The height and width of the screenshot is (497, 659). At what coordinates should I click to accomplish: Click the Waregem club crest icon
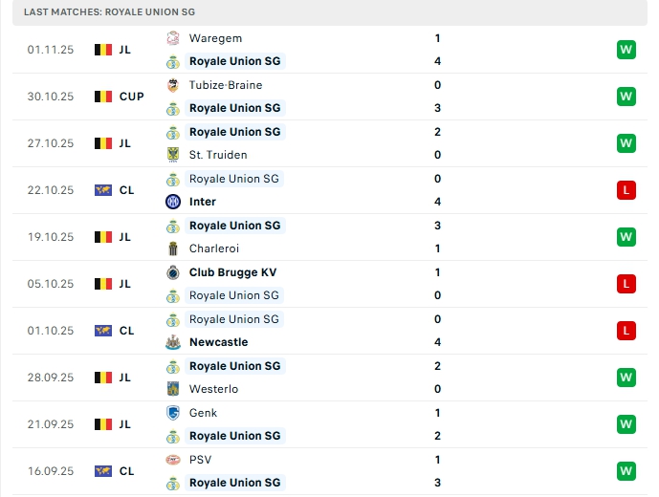point(173,38)
